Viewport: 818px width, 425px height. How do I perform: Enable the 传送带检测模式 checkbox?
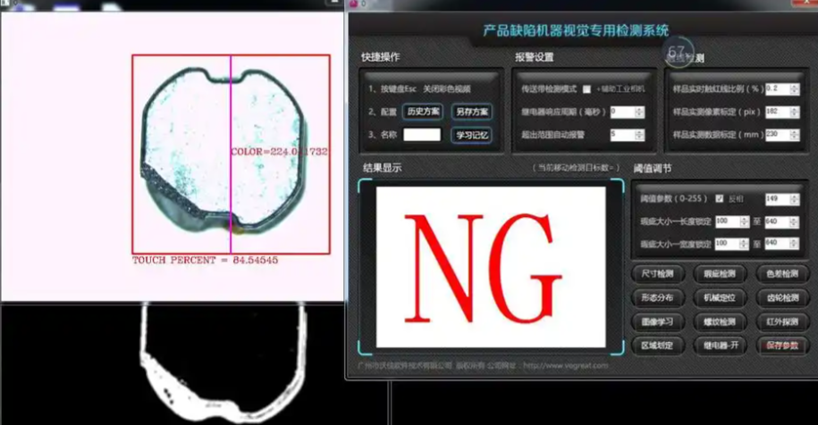[586, 89]
